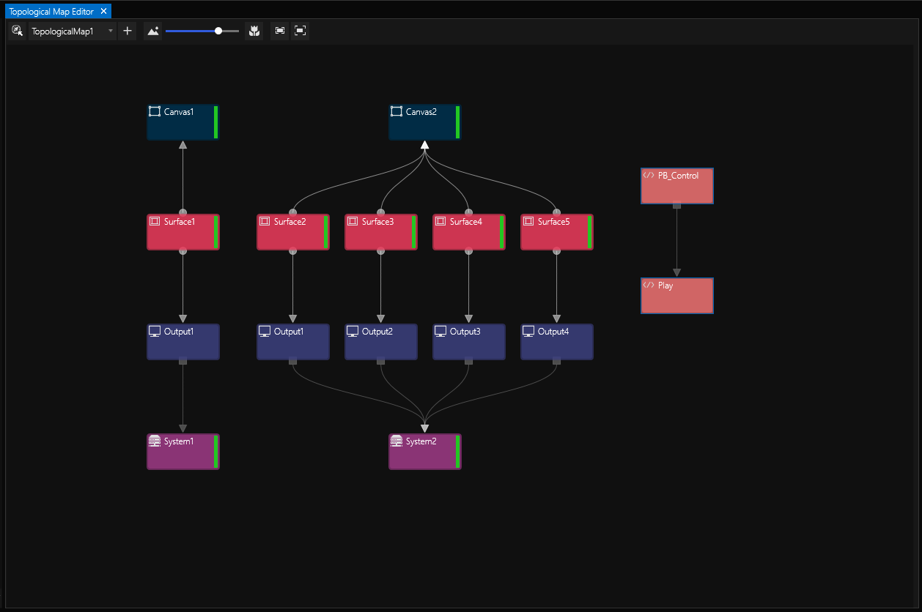The width and height of the screenshot is (922, 612).
Task: Click the Canvas2 node's canvas icon
Action: coord(397,111)
